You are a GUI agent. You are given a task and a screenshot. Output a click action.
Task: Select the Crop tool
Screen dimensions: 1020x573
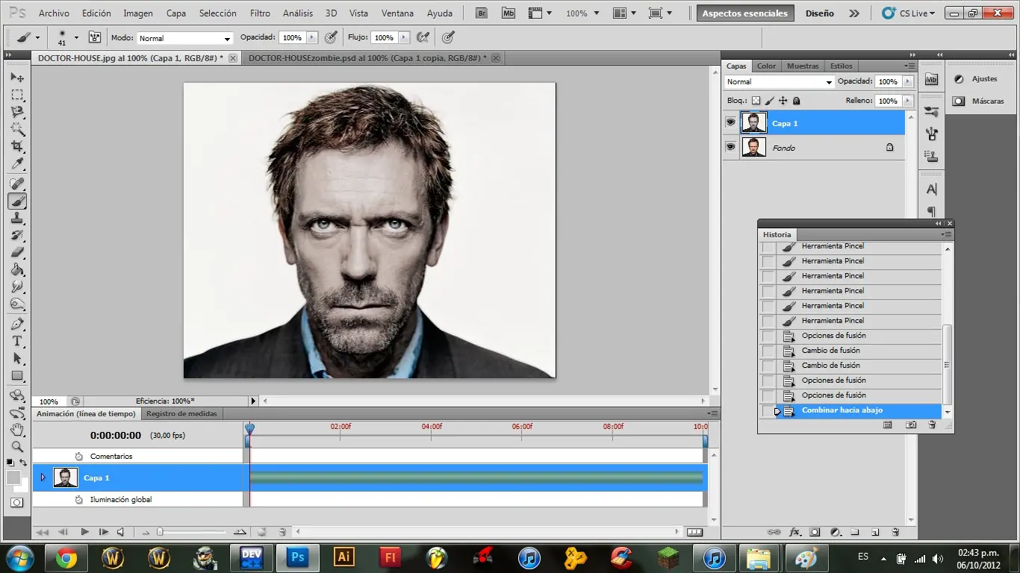click(x=17, y=146)
